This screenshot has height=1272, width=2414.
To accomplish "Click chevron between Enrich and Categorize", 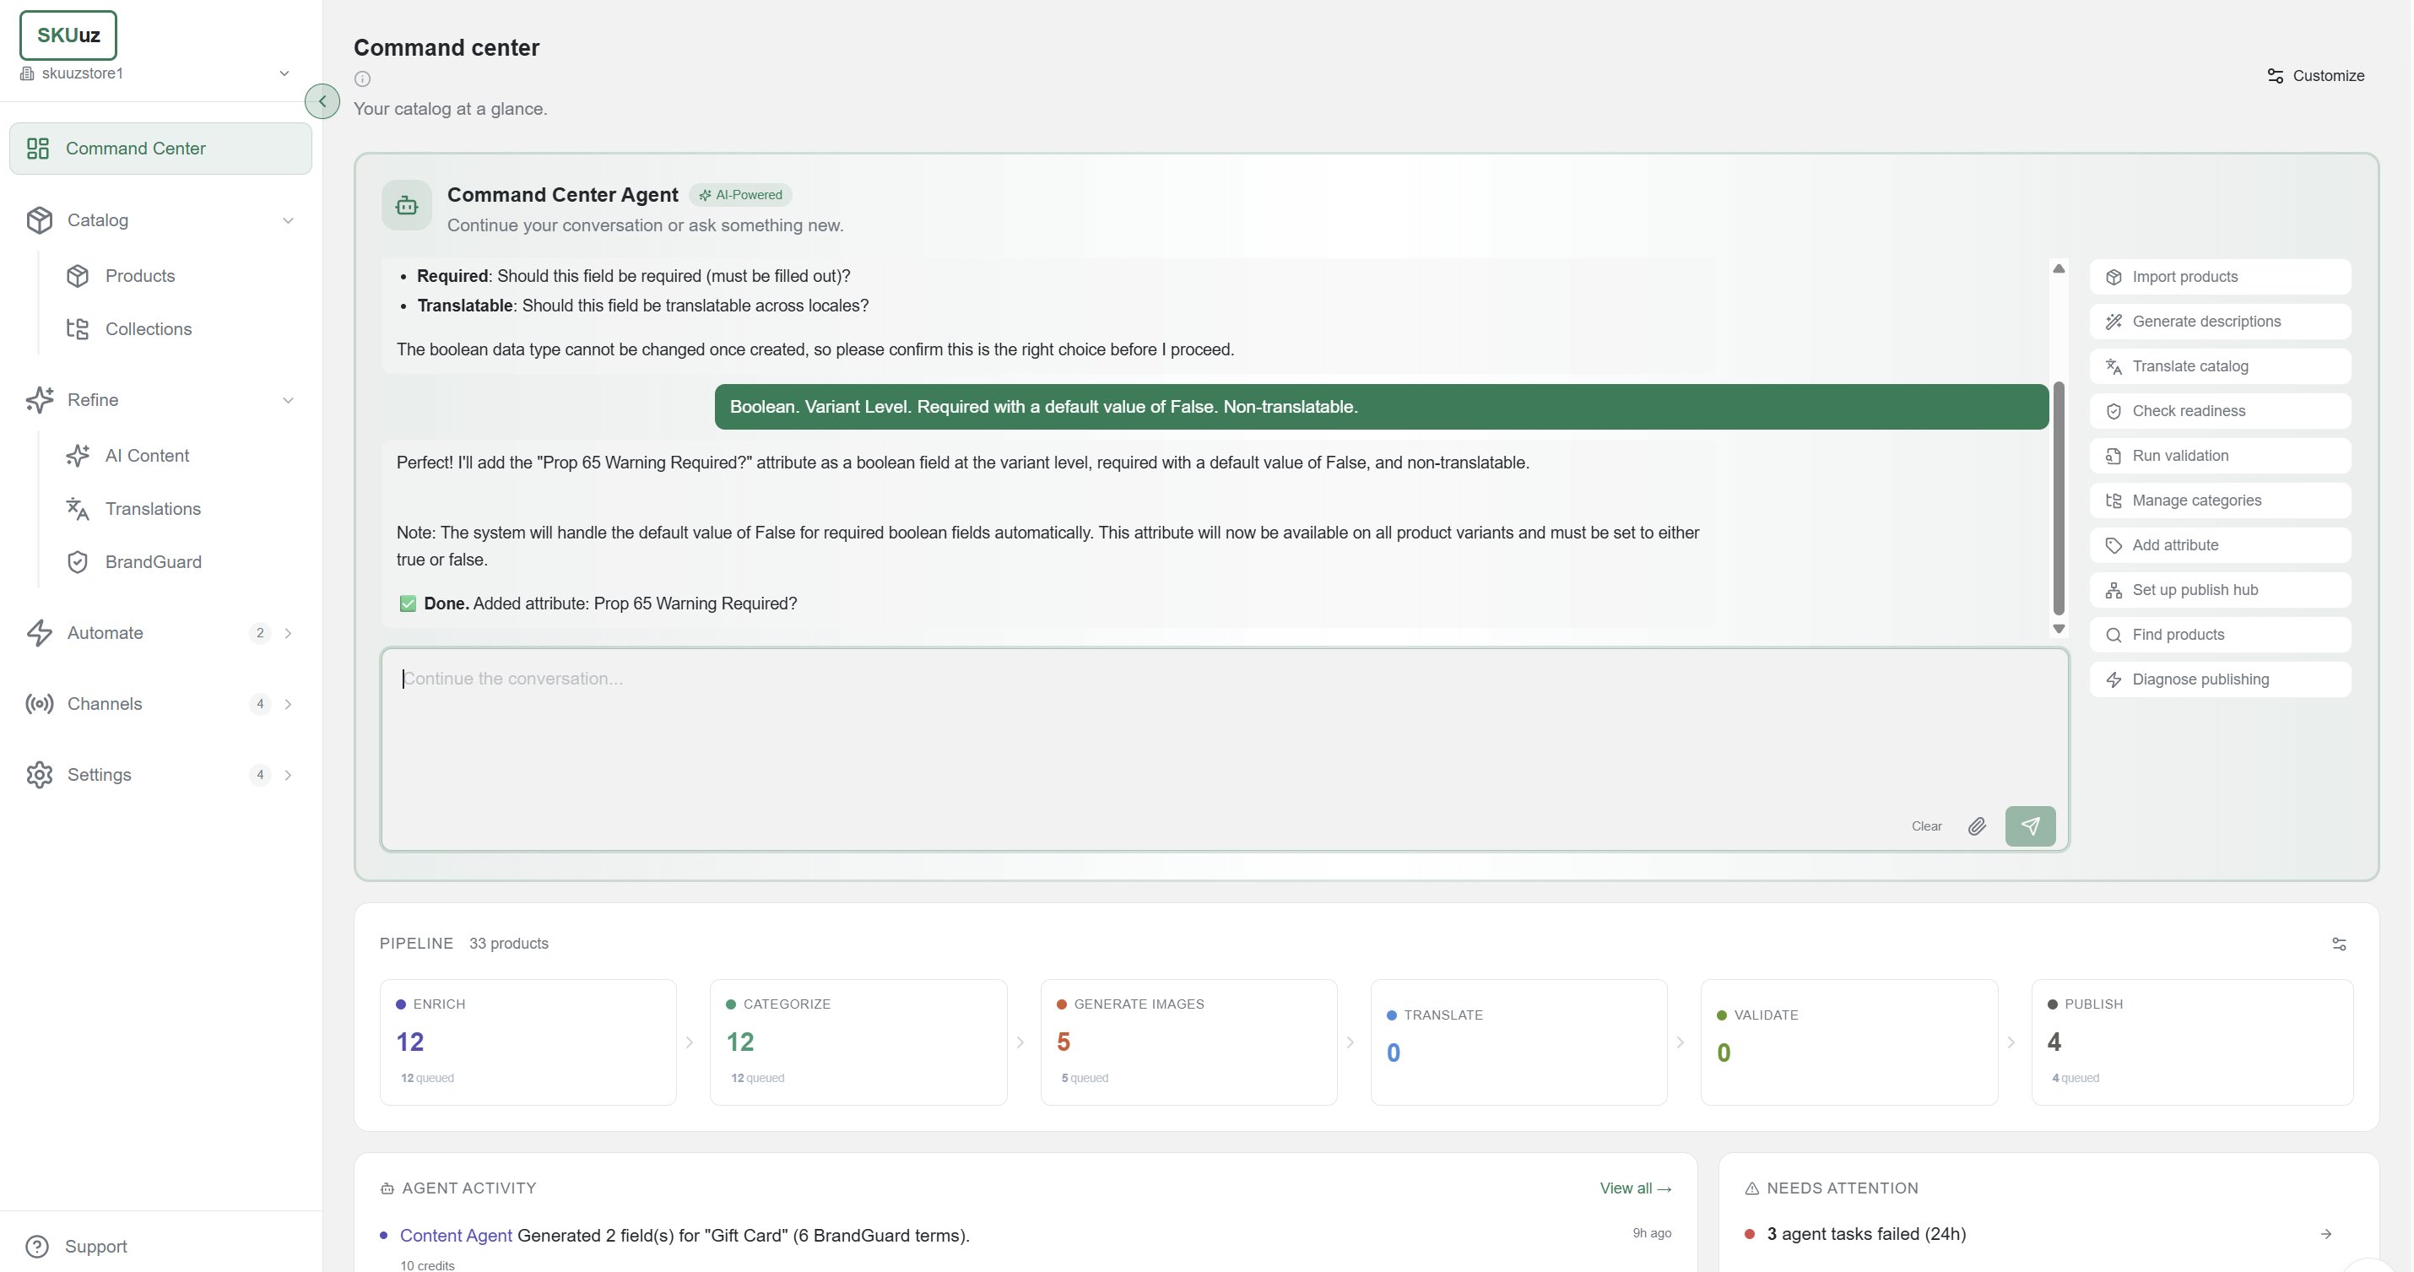I will pyautogui.click(x=690, y=1042).
